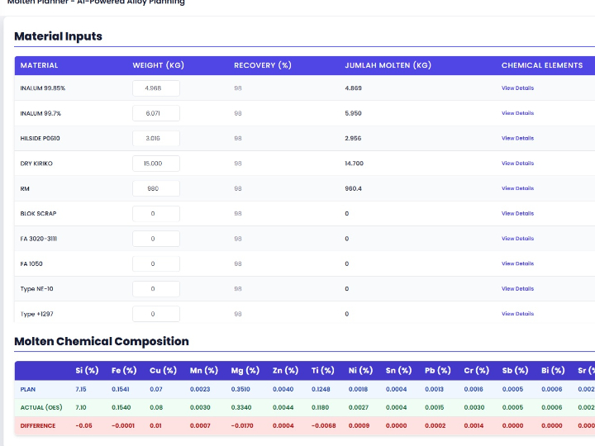Click DIFFERENCE Ti value -0.0068
This screenshot has height=446, width=595.
point(324,425)
